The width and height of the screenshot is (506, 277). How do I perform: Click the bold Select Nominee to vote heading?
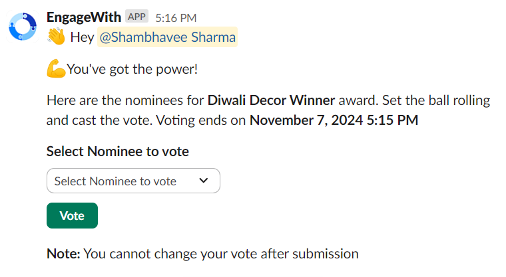[x=118, y=151]
